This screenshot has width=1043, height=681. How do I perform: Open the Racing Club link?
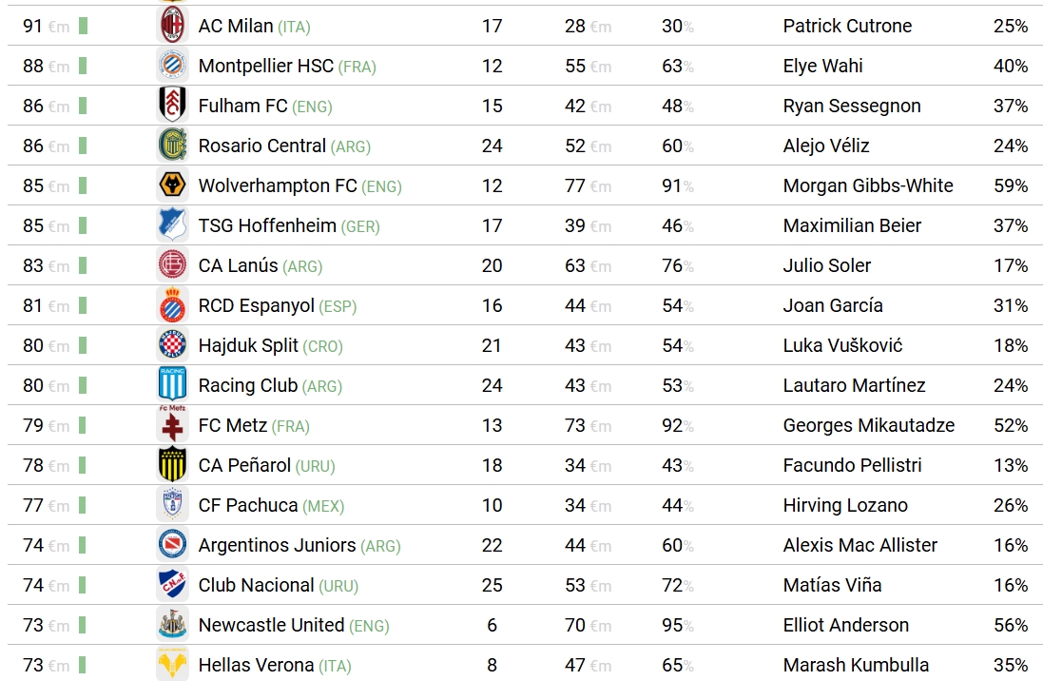coord(247,385)
